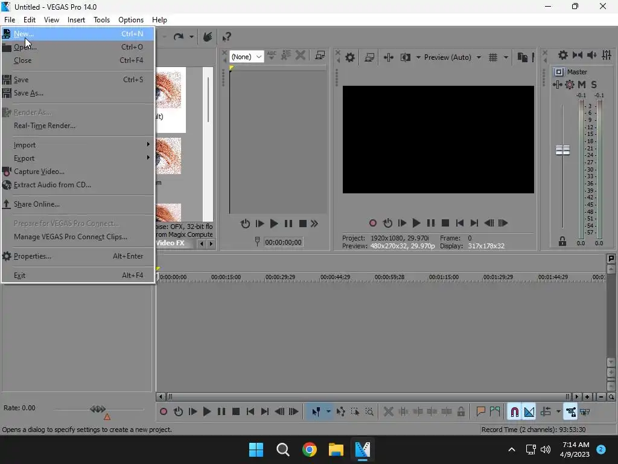Select the Zoom Edit Tool

[369, 412]
